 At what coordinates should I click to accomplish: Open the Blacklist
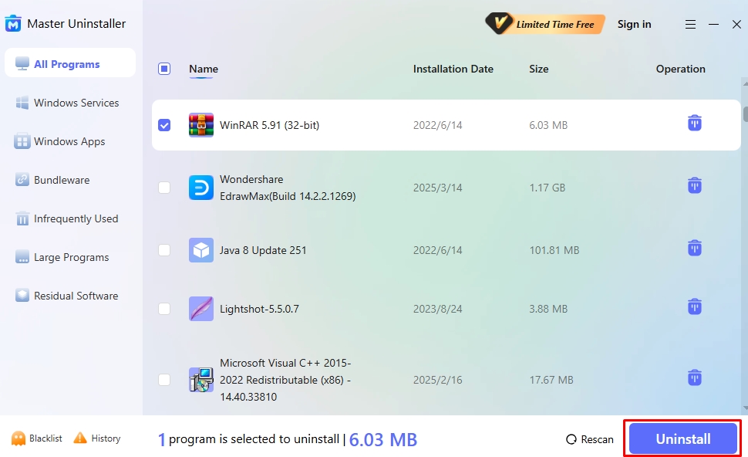(x=37, y=438)
